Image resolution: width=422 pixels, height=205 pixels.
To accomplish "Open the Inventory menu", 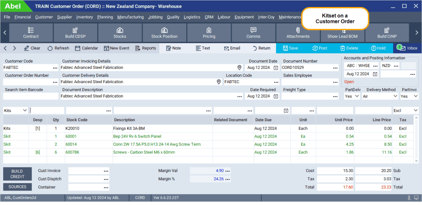I will tap(84, 17).
